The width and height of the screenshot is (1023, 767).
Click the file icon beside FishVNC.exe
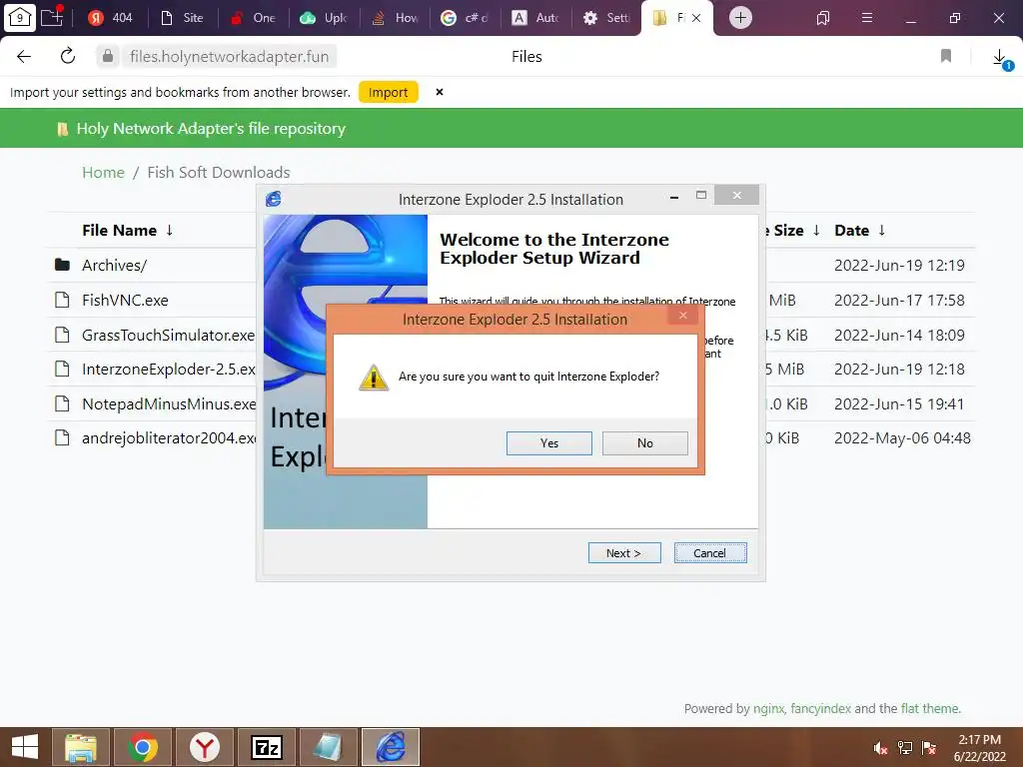tap(62, 300)
